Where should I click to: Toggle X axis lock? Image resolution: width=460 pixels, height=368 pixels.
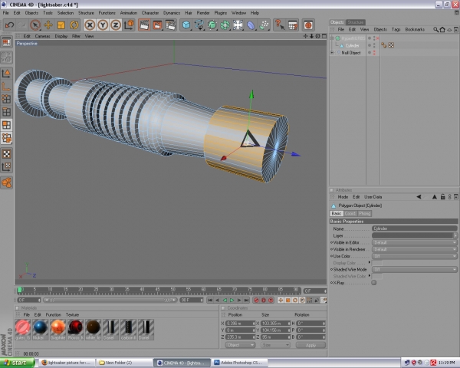90,25
